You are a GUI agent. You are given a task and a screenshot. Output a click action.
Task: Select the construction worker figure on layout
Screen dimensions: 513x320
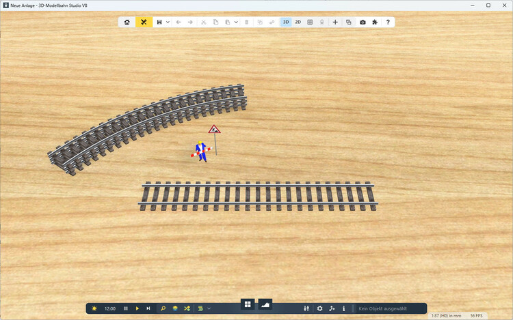200,151
